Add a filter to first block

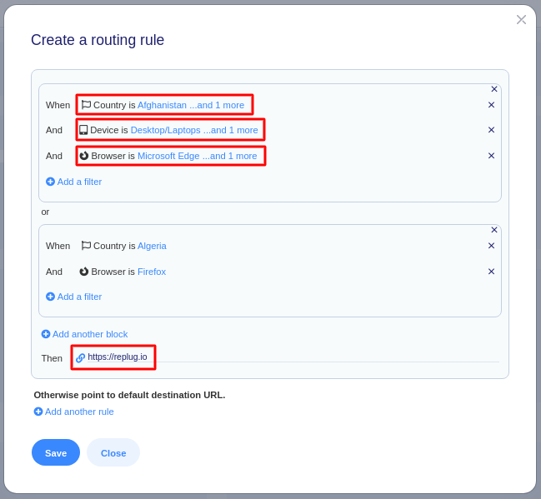(x=74, y=182)
